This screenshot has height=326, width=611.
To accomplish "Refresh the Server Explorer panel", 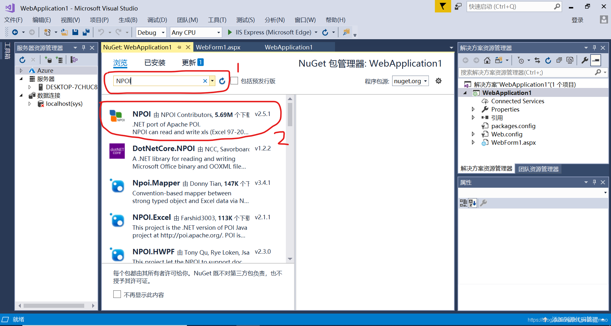I will pyautogui.click(x=22, y=60).
